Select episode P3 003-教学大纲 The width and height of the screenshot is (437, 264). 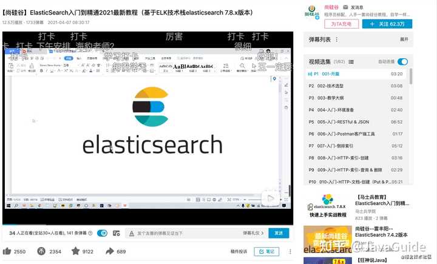pyautogui.click(x=355, y=98)
